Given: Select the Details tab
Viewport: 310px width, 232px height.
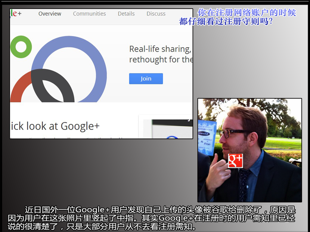Looking at the screenshot, I should [x=126, y=14].
